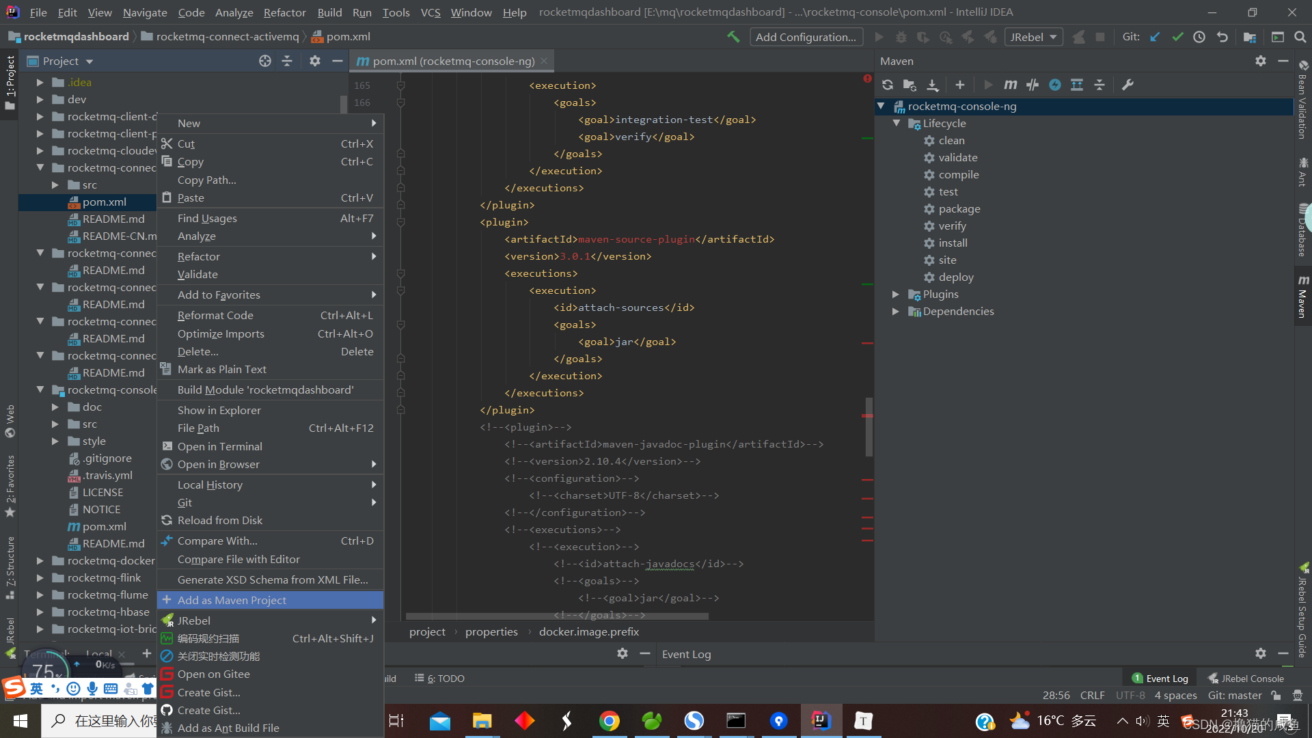Run the selected Maven build arrow
The width and height of the screenshot is (1312, 738).
coord(988,85)
